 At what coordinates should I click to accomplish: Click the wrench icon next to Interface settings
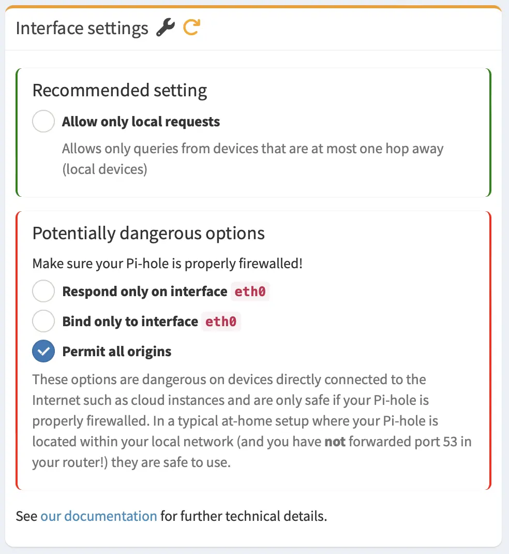(x=167, y=28)
